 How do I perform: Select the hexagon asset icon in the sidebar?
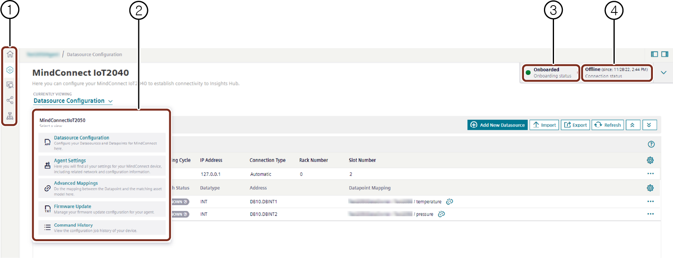(10, 70)
